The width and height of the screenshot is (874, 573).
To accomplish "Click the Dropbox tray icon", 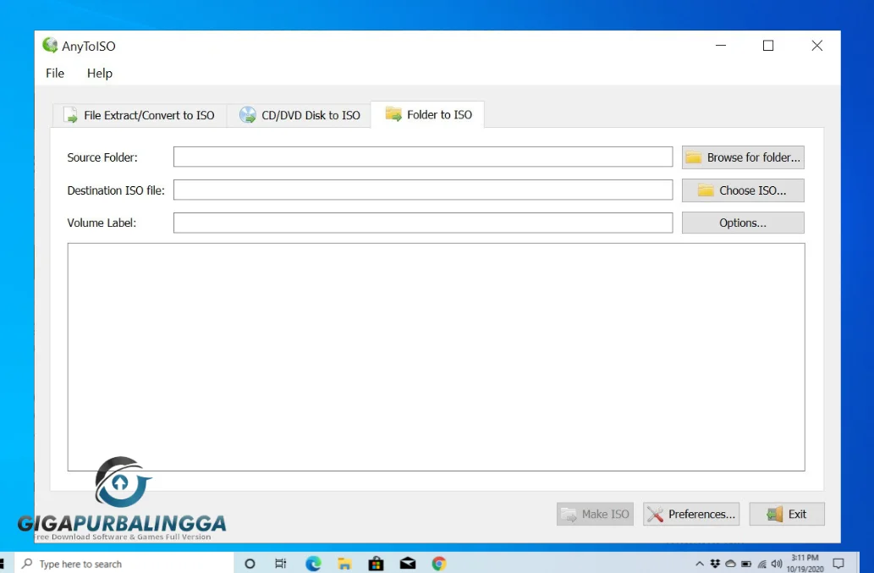I will (x=715, y=564).
